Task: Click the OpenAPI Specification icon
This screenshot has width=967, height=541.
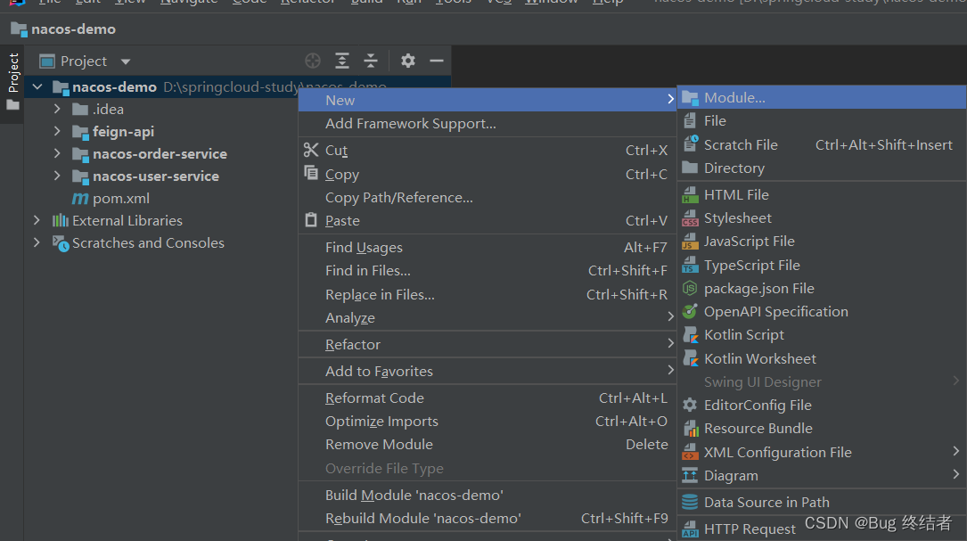Action: [x=690, y=312]
